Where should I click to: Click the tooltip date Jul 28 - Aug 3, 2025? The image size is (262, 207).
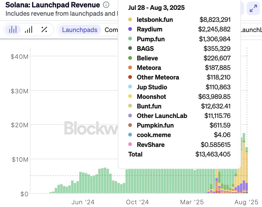(x=156, y=8)
